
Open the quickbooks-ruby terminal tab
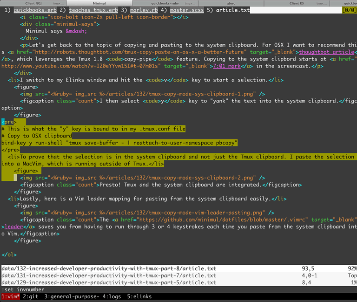tap(165, 3)
